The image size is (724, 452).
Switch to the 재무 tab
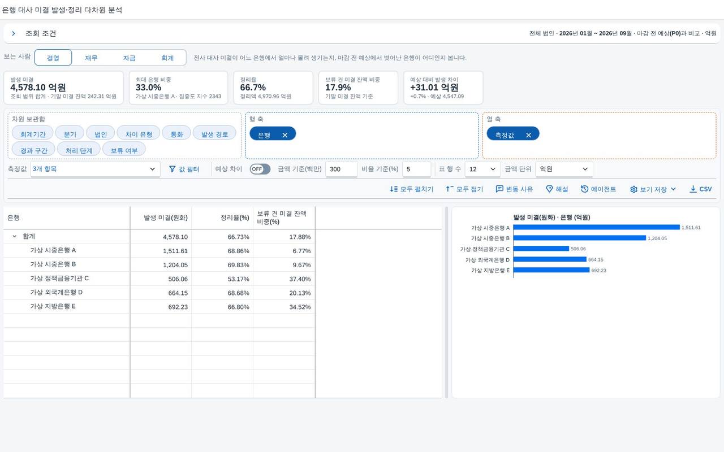pos(91,58)
